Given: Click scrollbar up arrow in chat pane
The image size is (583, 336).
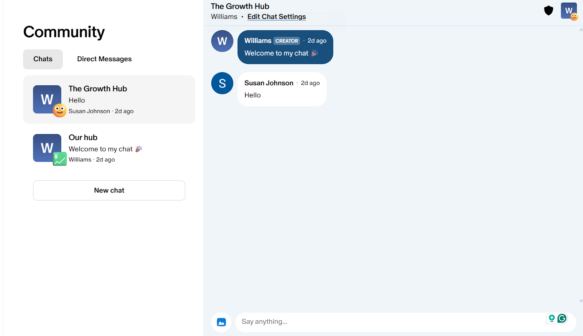Looking at the screenshot, I should click(x=580, y=30).
